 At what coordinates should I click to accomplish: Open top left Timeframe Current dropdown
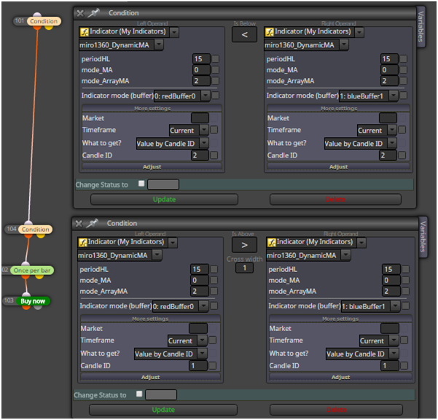pyautogui.click(x=204, y=131)
